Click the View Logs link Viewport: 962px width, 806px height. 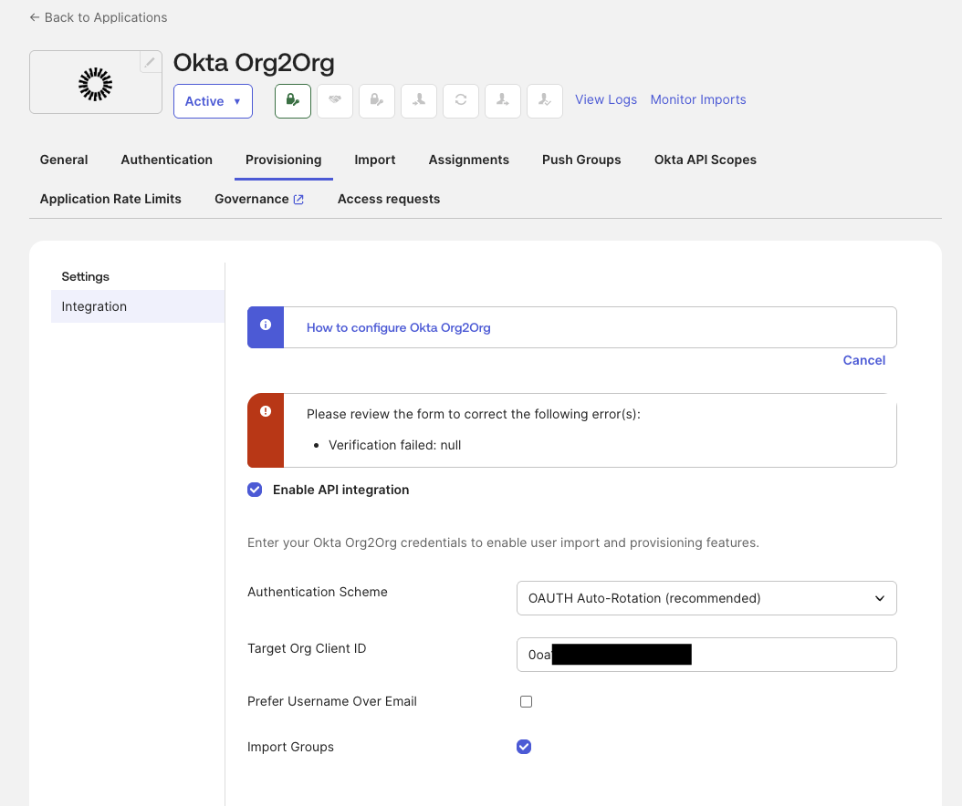pyautogui.click(x=606, y=99)
